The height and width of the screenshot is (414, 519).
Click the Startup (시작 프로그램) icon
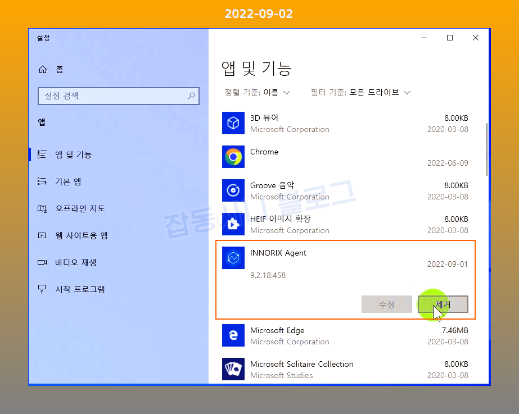pyautogui.click(x=42, y=289)
